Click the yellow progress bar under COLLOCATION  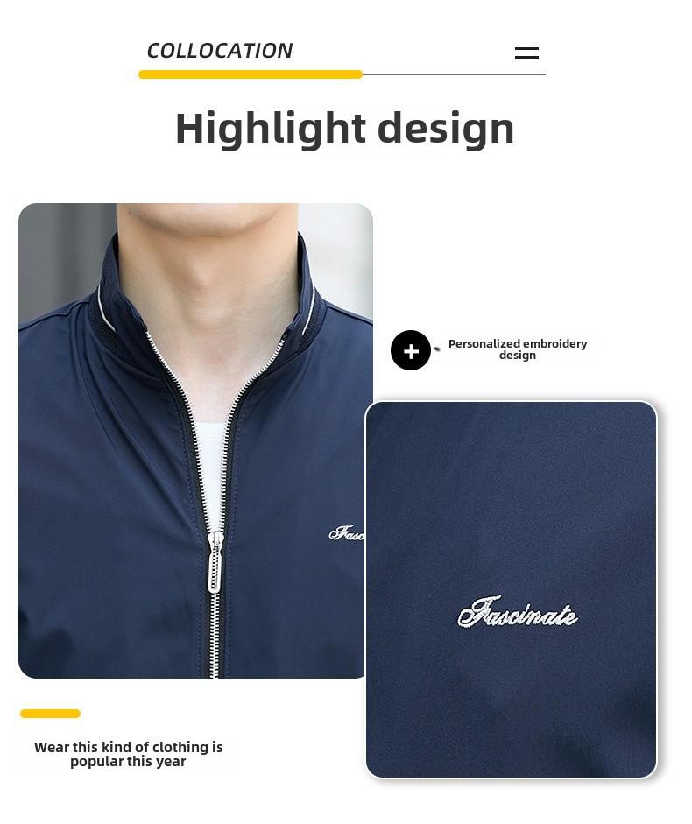pos(251,74)
